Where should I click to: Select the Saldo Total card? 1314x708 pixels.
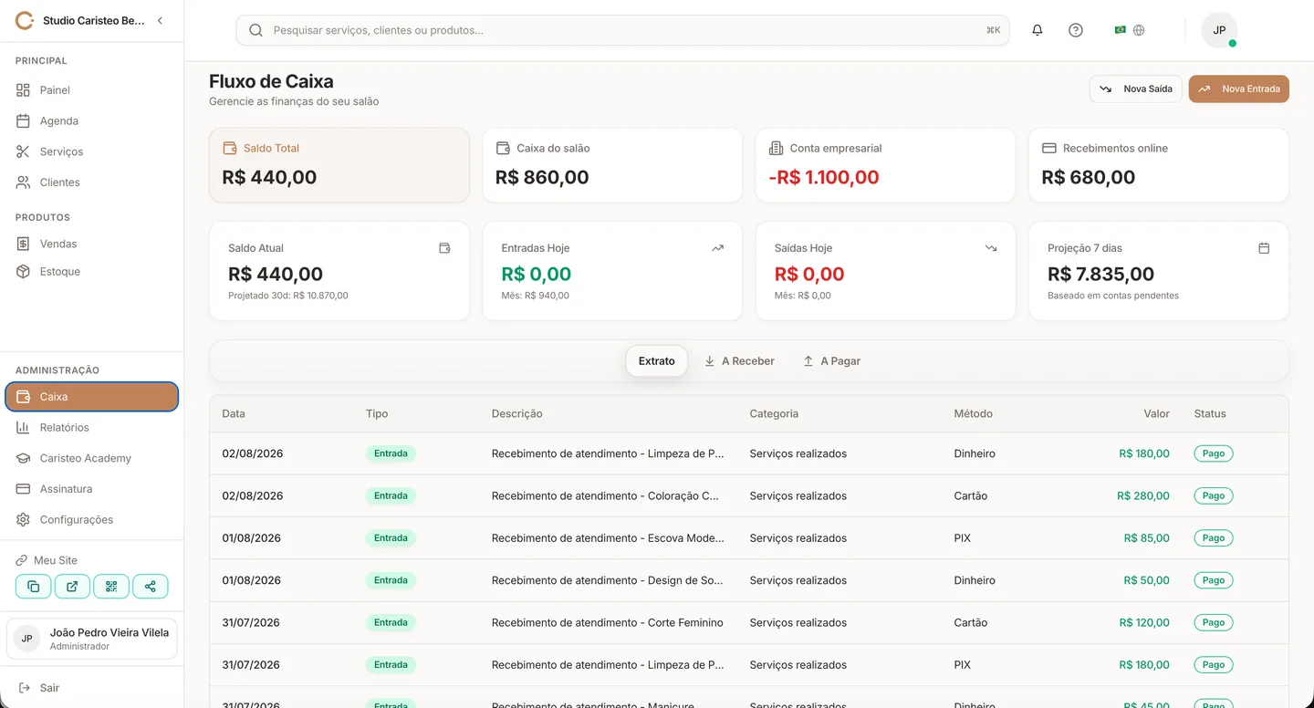[x=339, y=165]
